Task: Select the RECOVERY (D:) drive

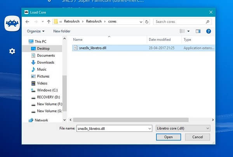Action: (x=49, y=97)
